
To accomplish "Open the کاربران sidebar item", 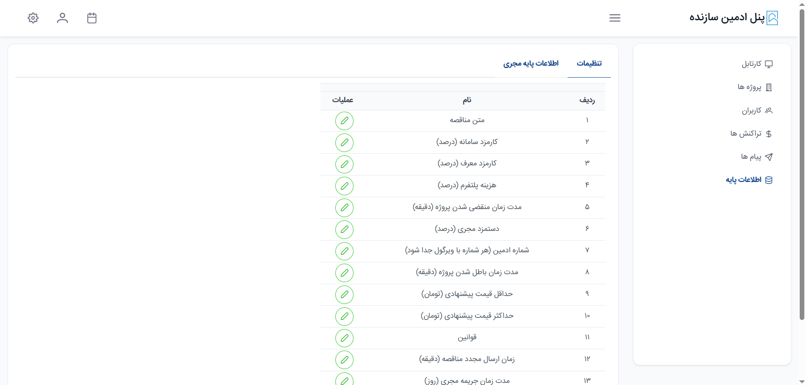I will [x=756, y=110].
